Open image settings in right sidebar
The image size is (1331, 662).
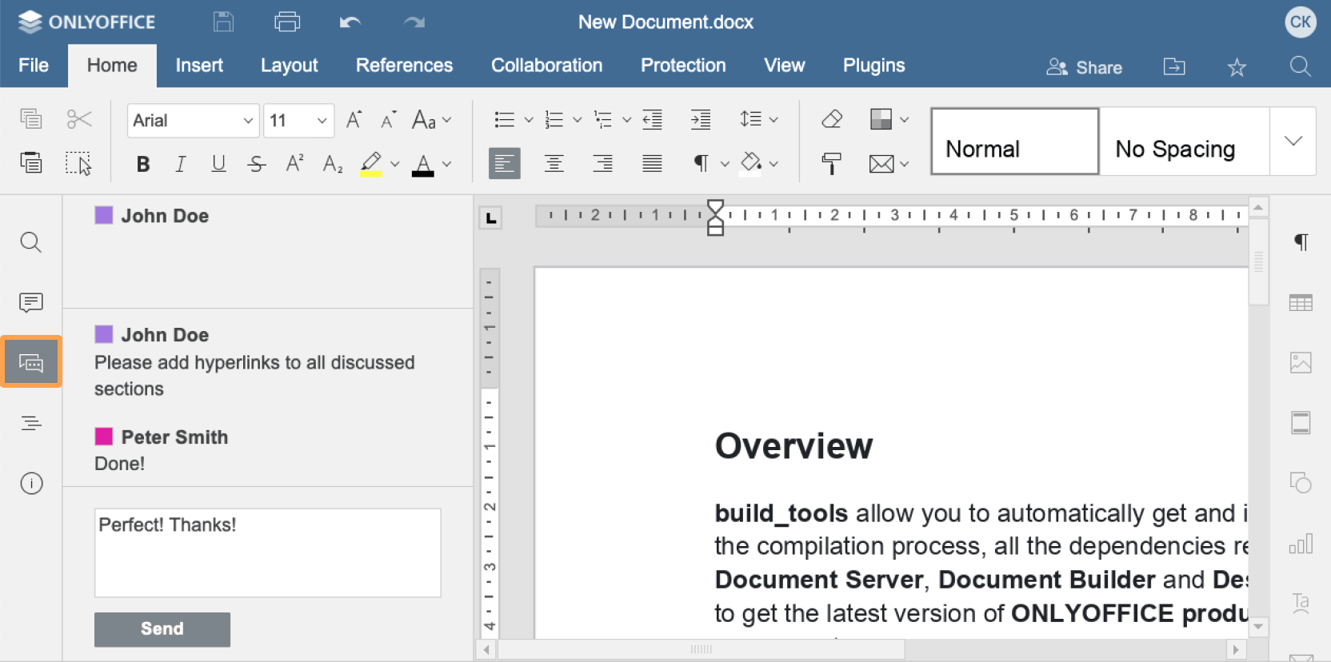tap(1301, 363)
